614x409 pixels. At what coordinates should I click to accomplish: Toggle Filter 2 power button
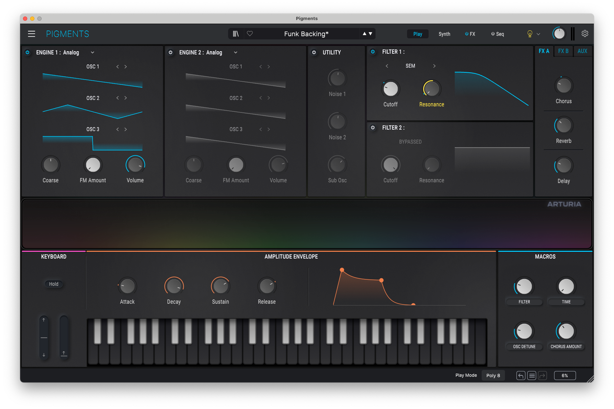(373, 127)
